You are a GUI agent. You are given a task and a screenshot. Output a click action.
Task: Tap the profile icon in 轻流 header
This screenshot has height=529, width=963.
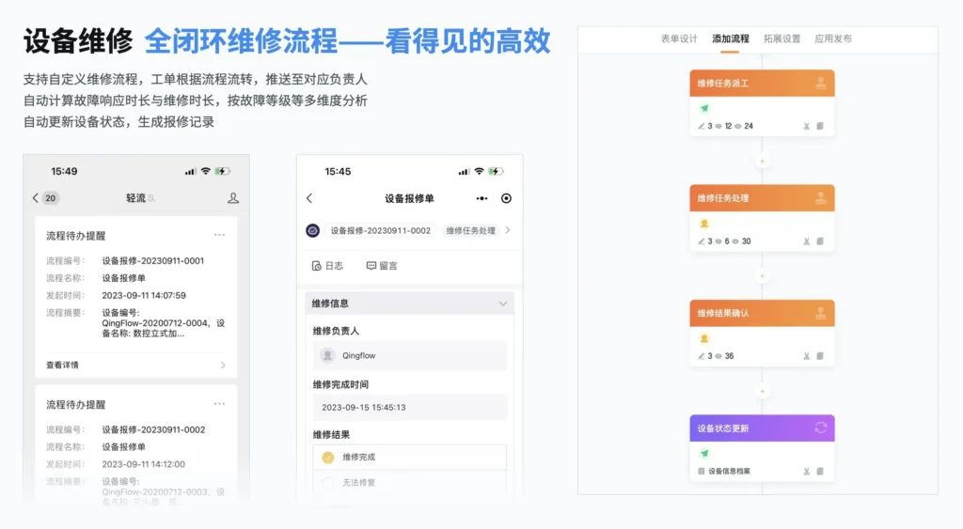[x=233, y=198]
